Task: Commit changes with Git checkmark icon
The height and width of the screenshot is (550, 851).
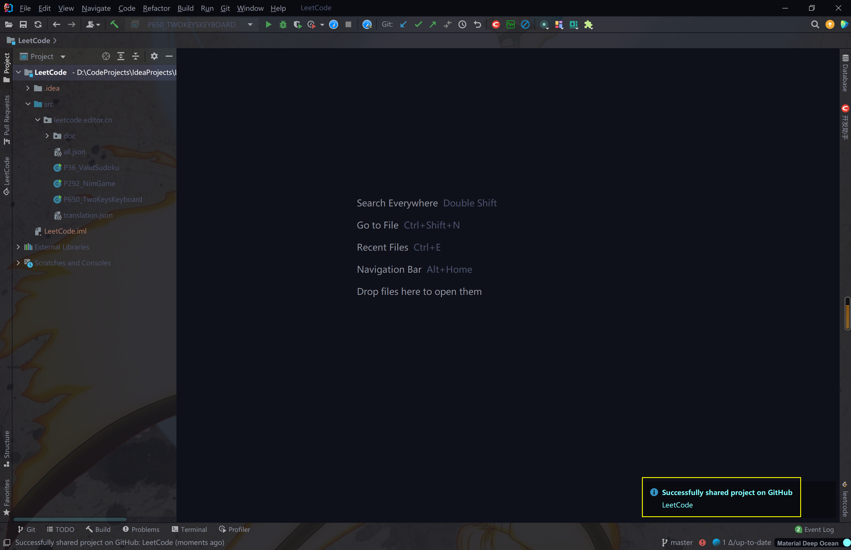Action: (x=418, y=25)
